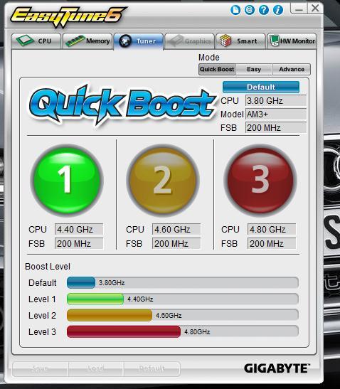The image size is (340, 389).
Task: Switch to the Memory tab
Action: [87, 41]
